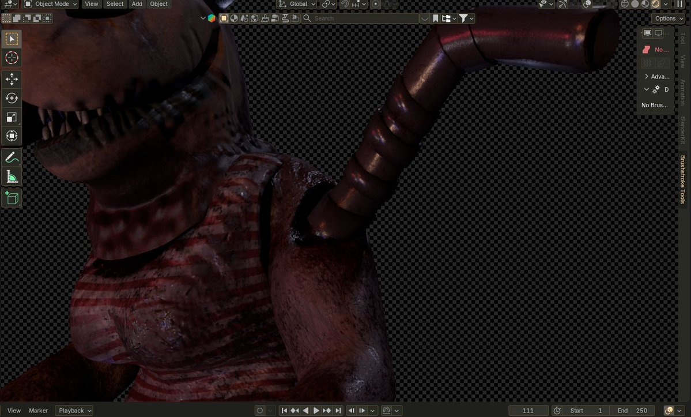Click the current frame field showing 111

tap(528, 411)
